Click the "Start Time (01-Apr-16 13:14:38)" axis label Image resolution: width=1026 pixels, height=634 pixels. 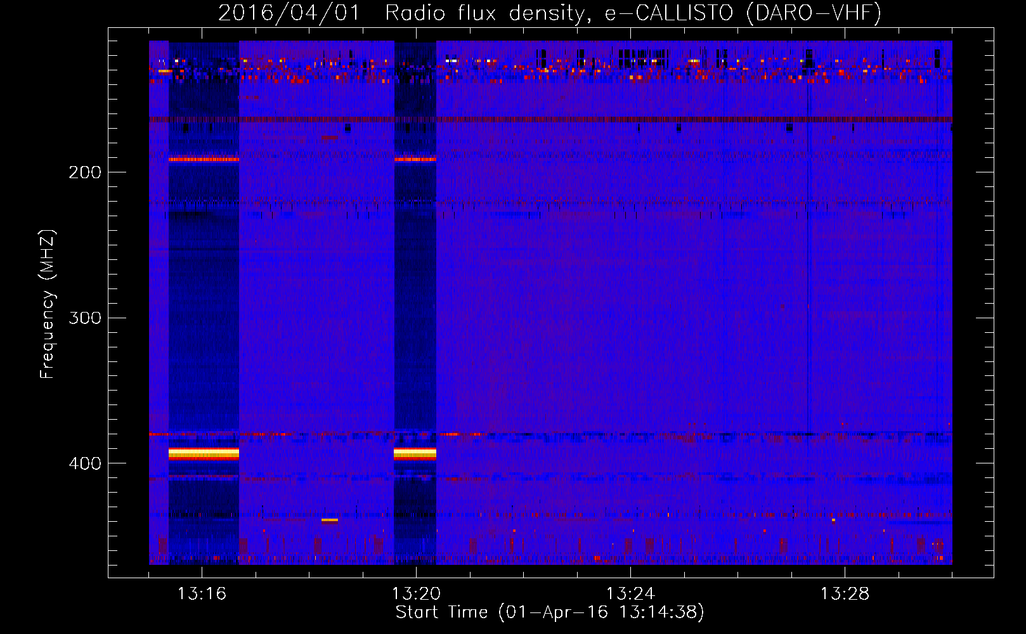tap(550, 612)
